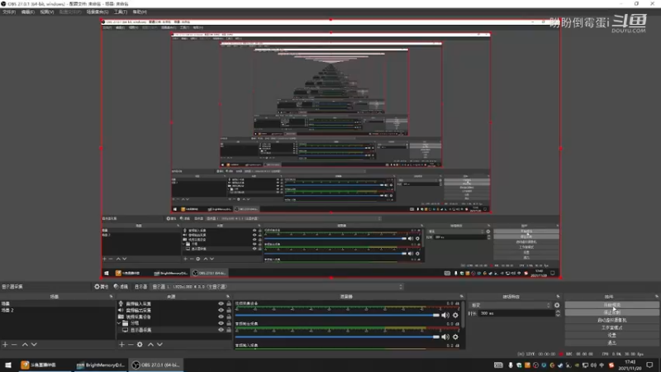Toggle visibility of 显示器采集 source
Image resolution: width=661 pixels, height=372 pixels.
[221, 330]
